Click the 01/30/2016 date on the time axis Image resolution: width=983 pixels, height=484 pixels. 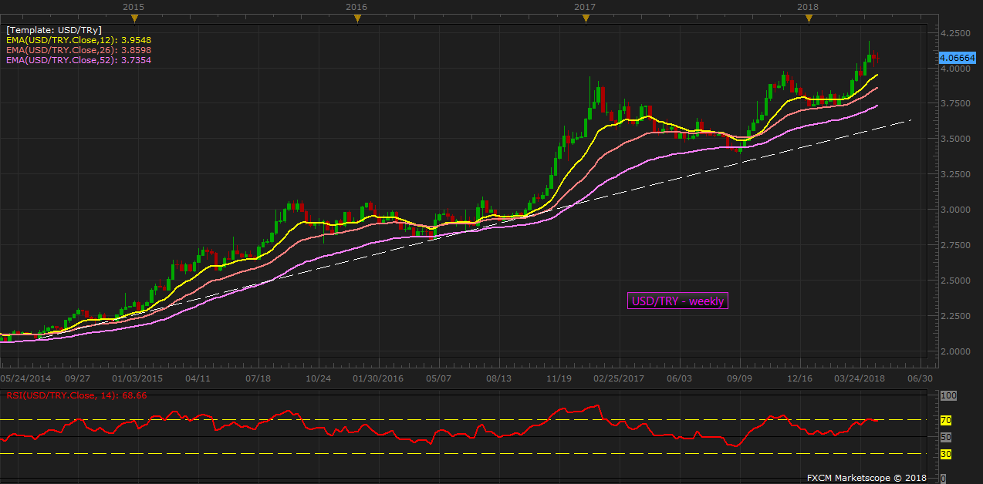378,379
